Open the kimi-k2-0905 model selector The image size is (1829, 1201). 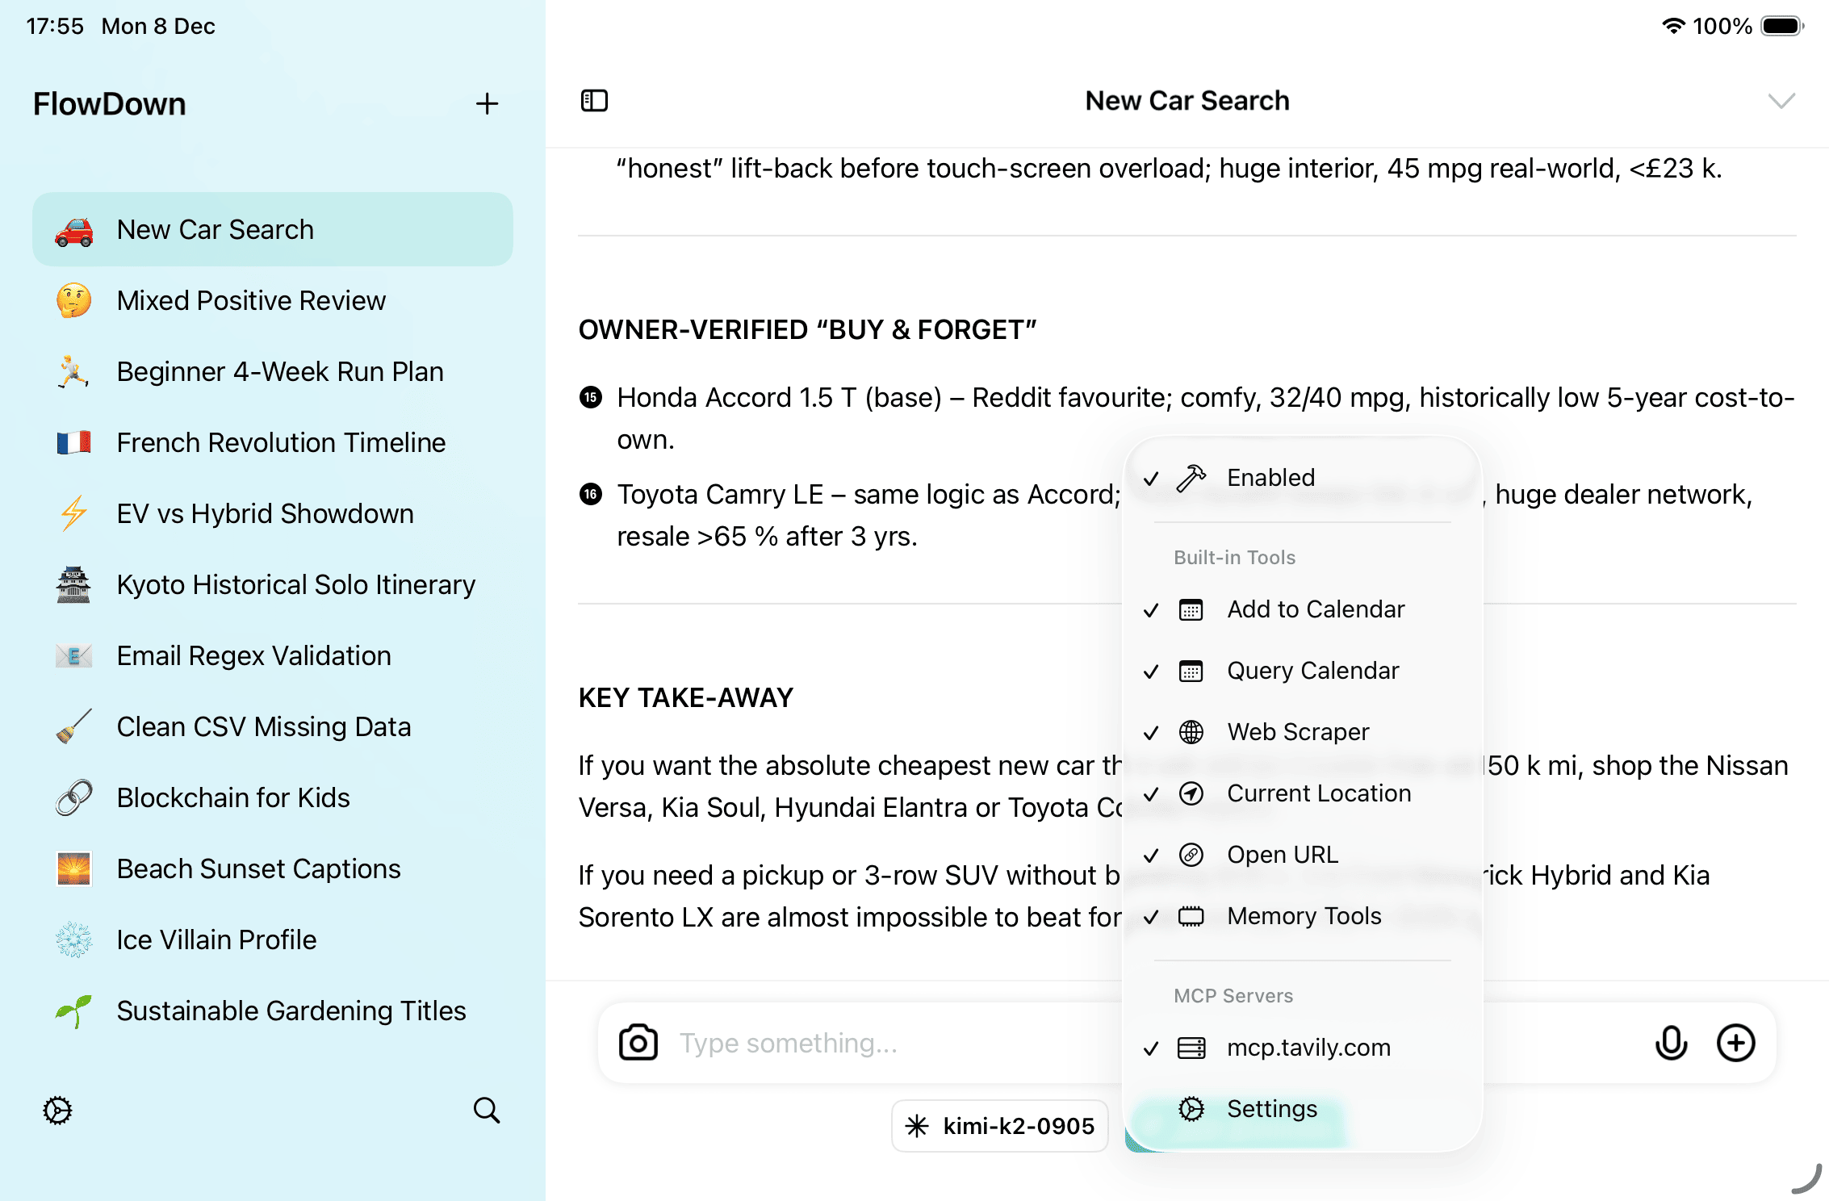pos(1000,1126)
